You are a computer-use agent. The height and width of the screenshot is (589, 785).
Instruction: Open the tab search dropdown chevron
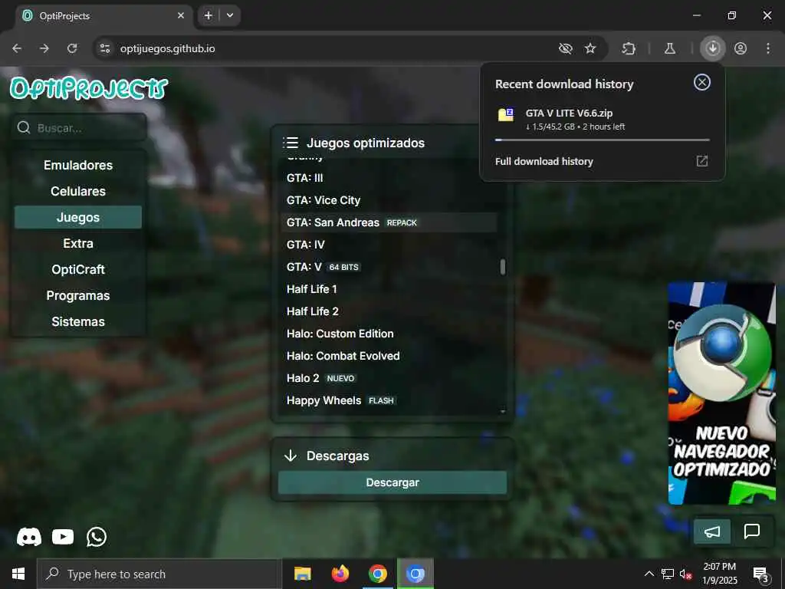click(230, 15)
